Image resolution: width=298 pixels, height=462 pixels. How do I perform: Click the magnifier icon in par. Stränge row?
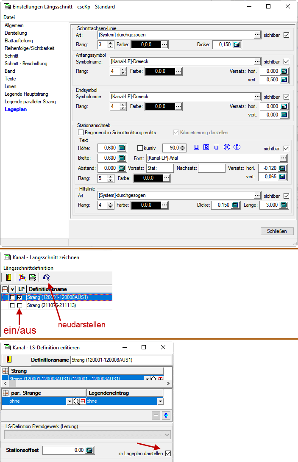(76, 401)
